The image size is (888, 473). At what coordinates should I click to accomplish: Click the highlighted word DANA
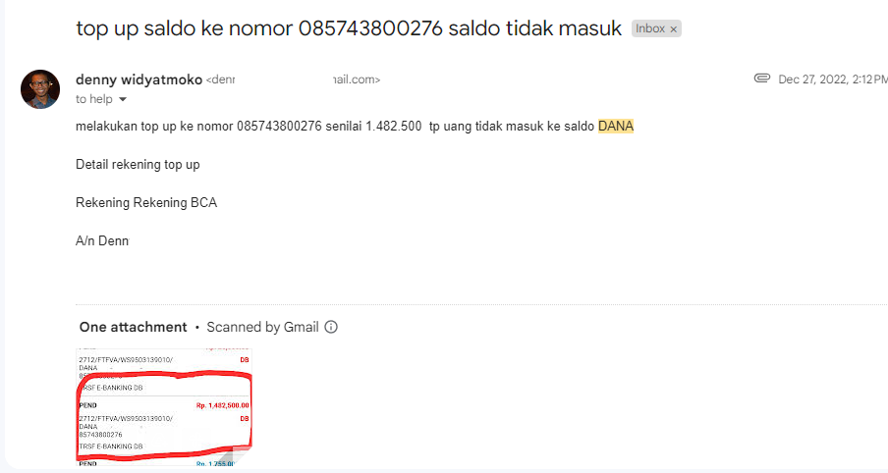click(x=616, y=126)
